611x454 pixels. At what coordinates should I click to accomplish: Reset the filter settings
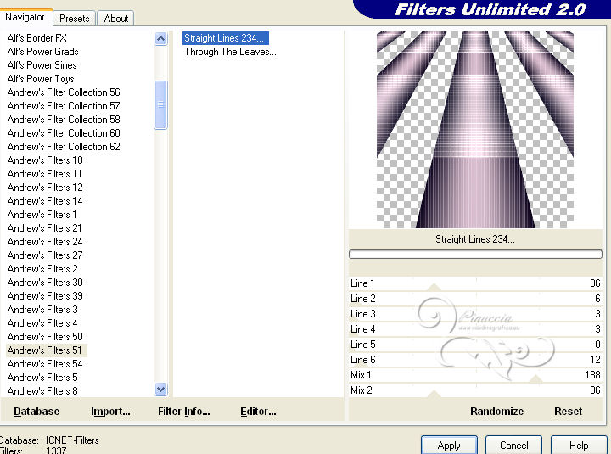pyautogui.click(x=568, y=412)
